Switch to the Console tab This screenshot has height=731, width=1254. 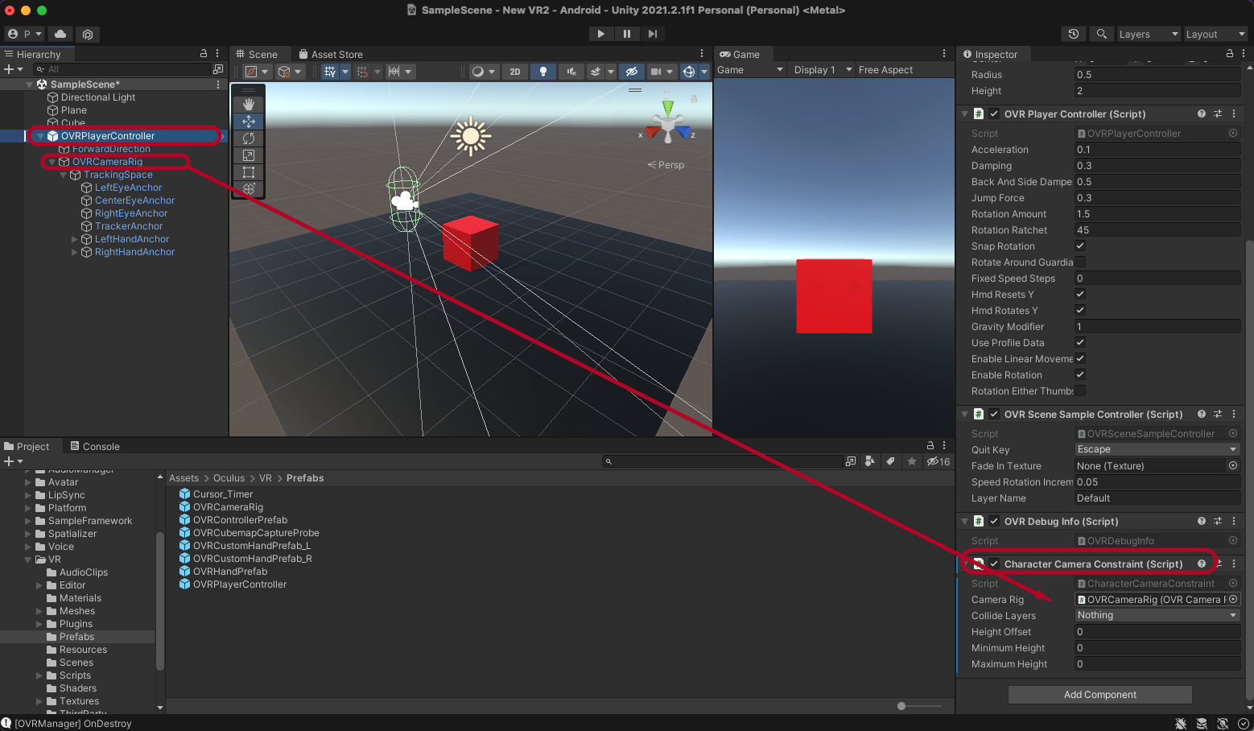95,446
